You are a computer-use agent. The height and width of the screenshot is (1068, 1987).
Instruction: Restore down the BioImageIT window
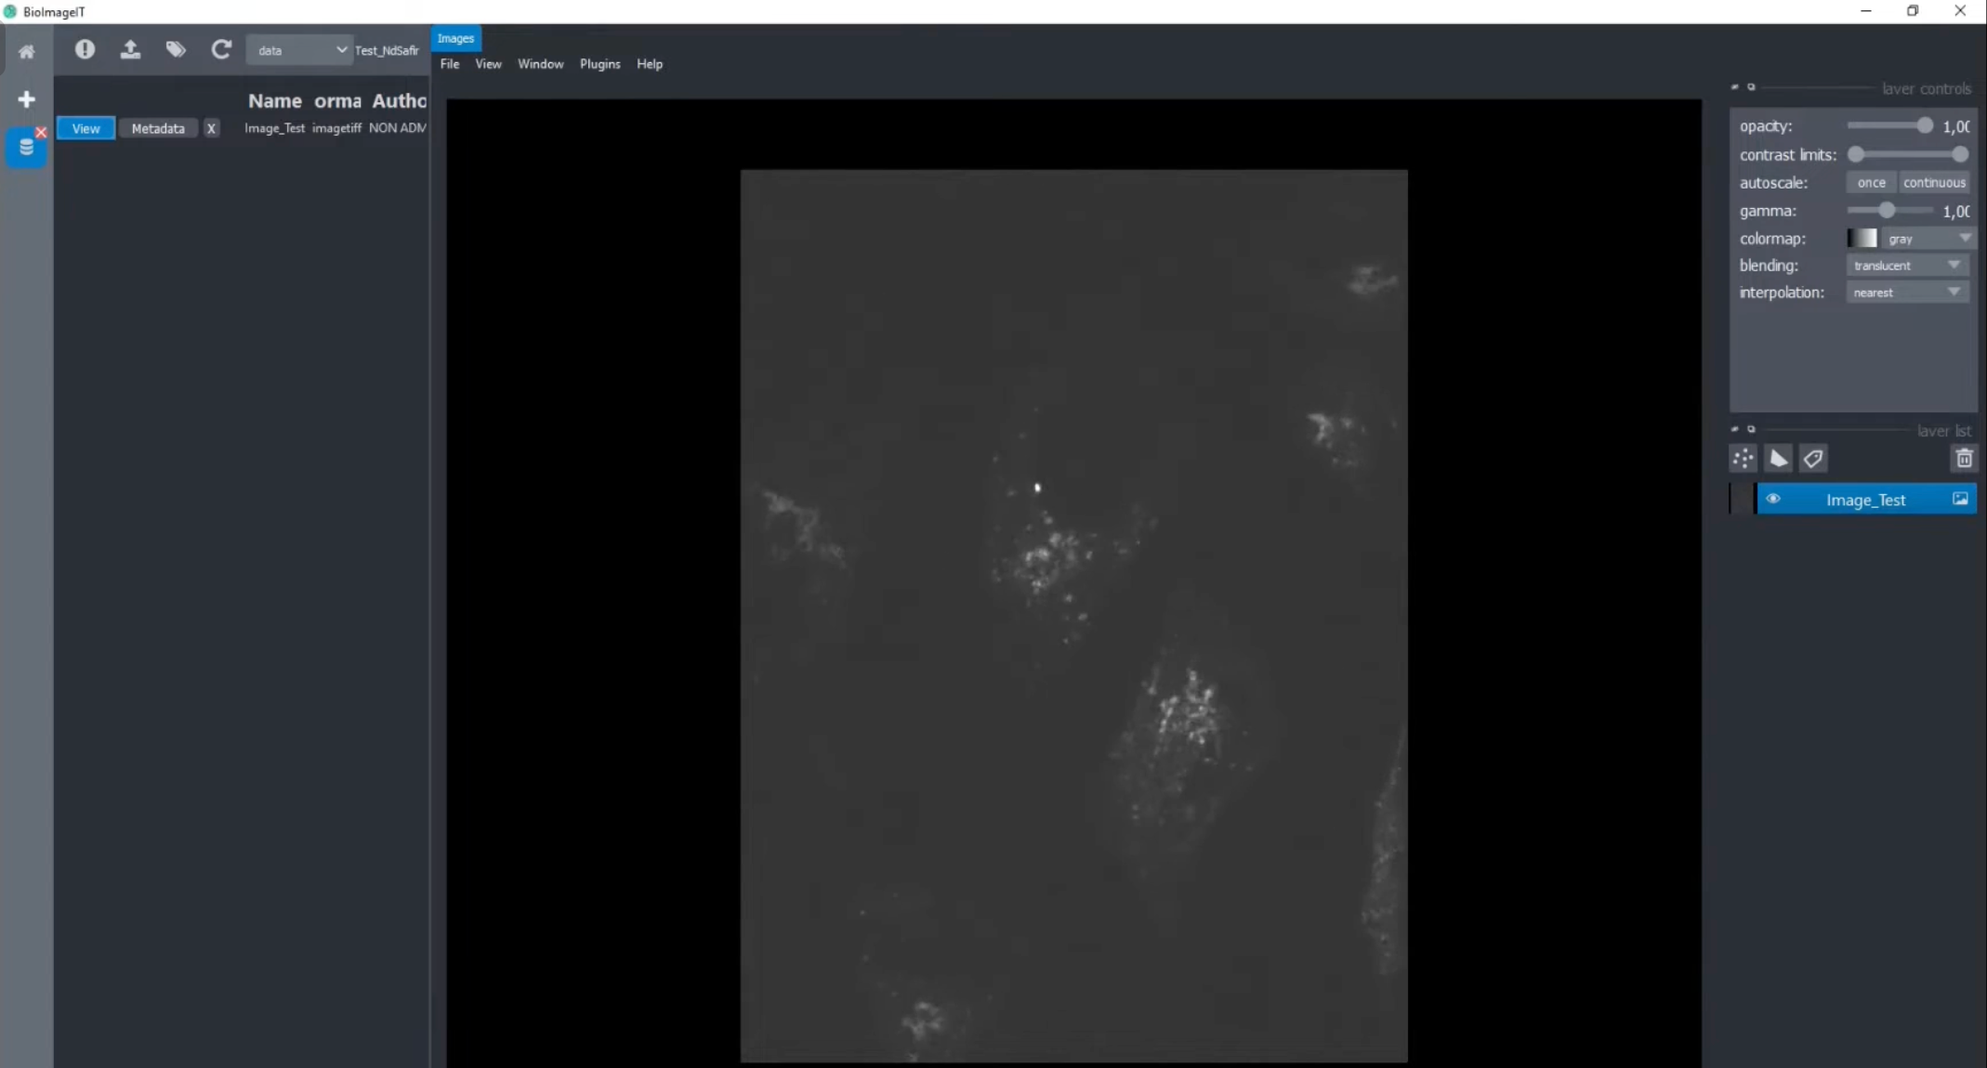click(x=1913, y=11)
